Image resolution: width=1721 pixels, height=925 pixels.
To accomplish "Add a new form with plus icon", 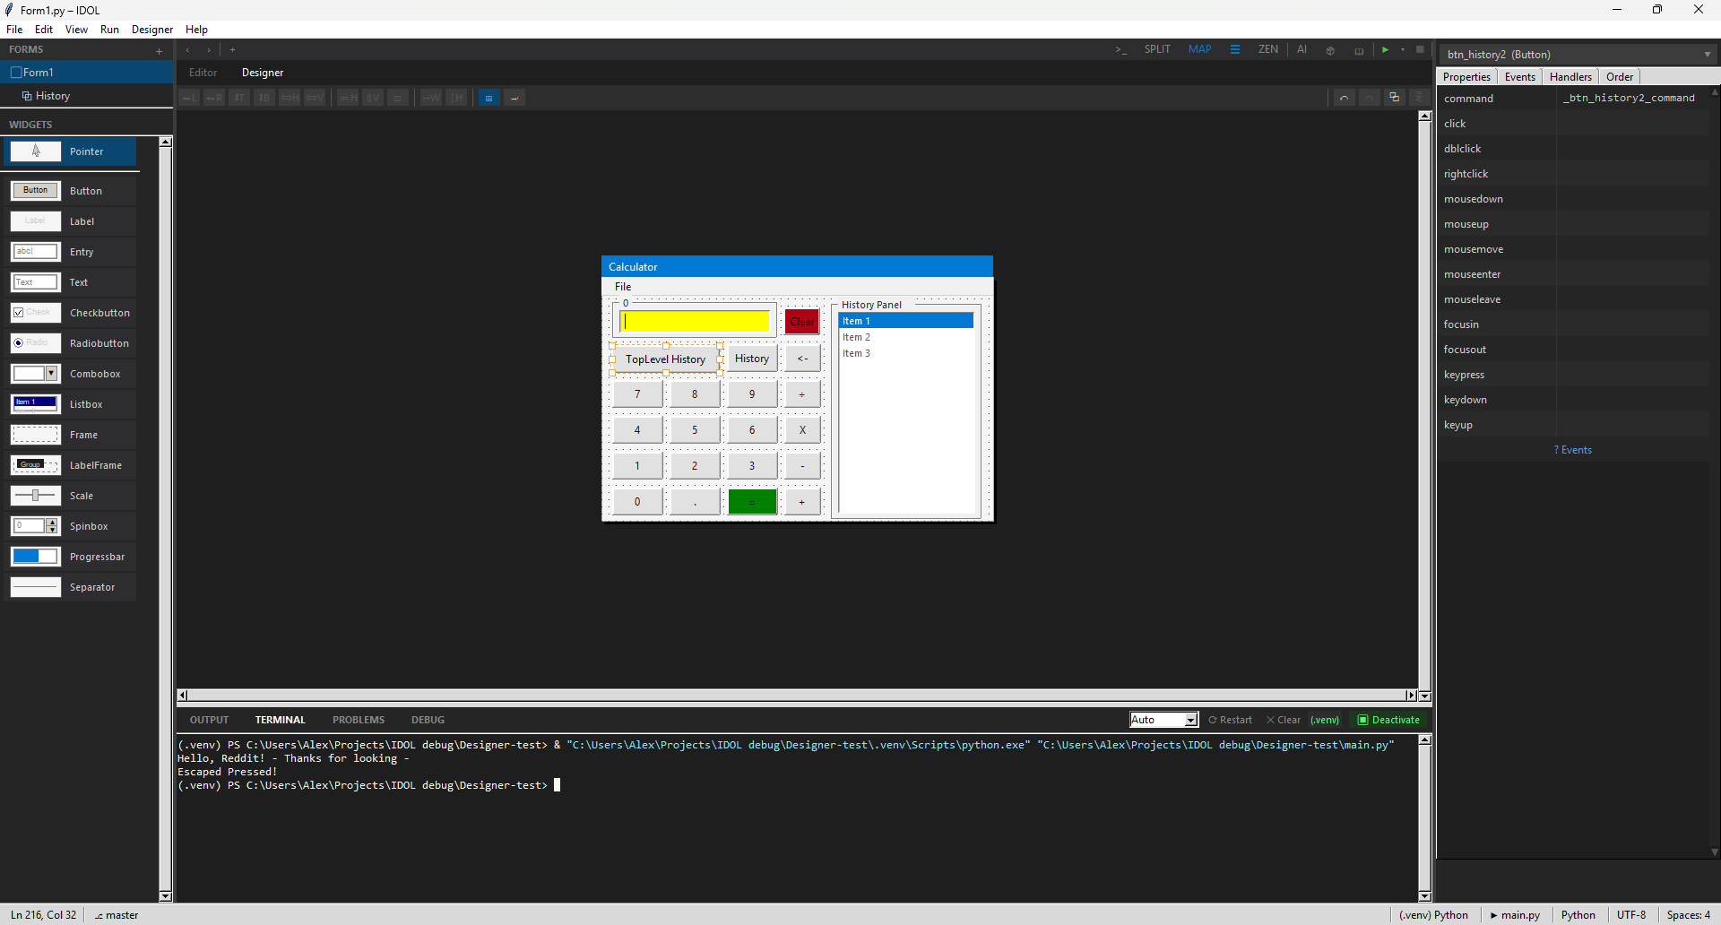I will (159, 51).
